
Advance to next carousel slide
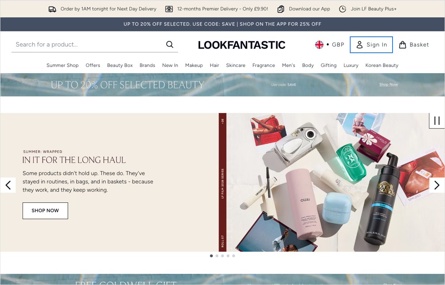coord(437,185)
